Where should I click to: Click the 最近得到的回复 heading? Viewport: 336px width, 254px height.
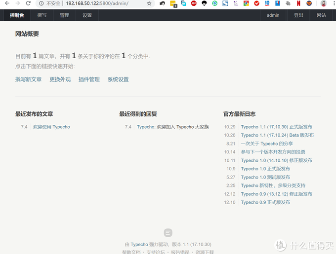pos(138,114)
